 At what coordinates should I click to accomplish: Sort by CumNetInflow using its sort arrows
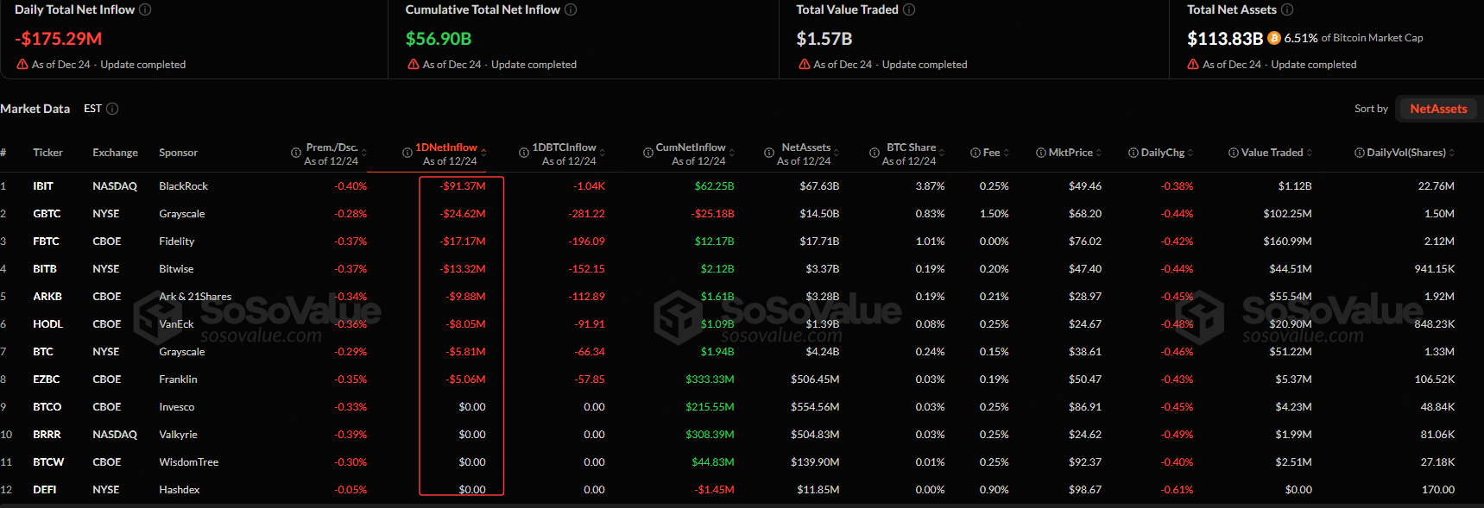point(732,153)
